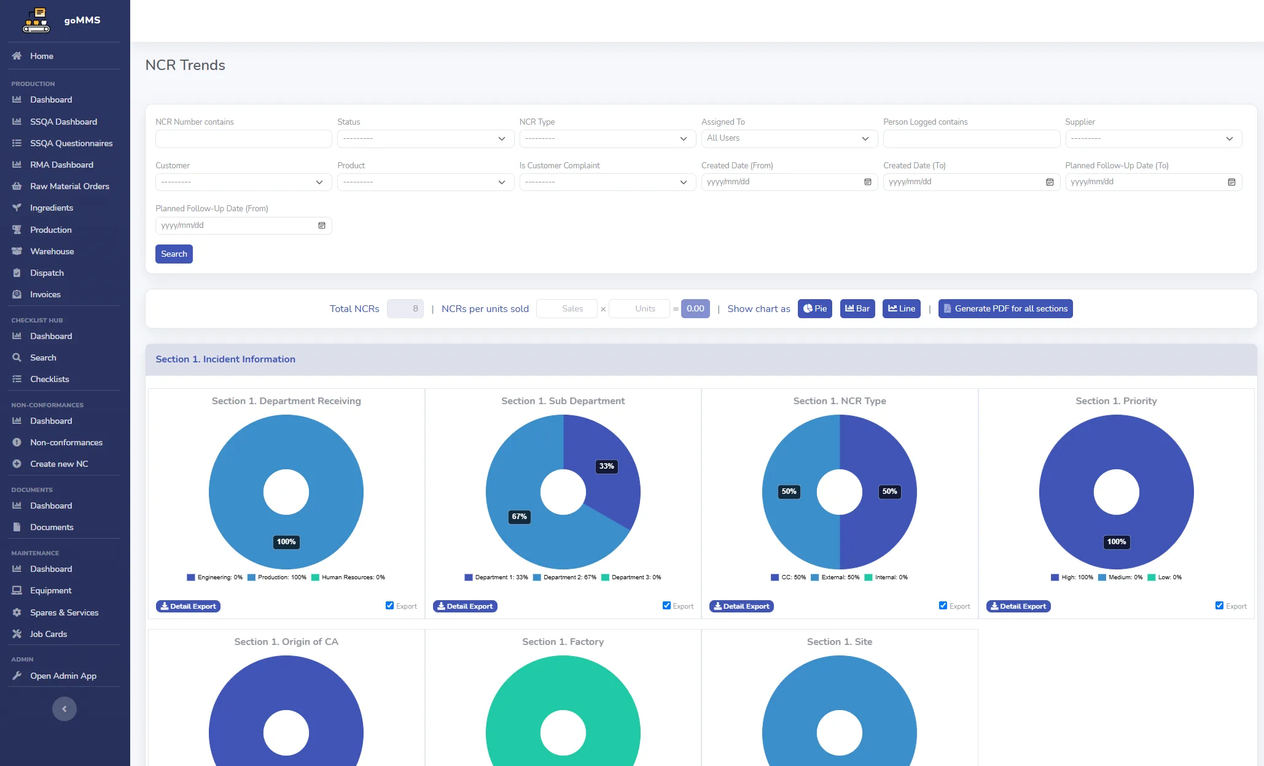This screenshot has height=766, width=1264.
Task: Show charts as Line
Action: click(902, 309)
